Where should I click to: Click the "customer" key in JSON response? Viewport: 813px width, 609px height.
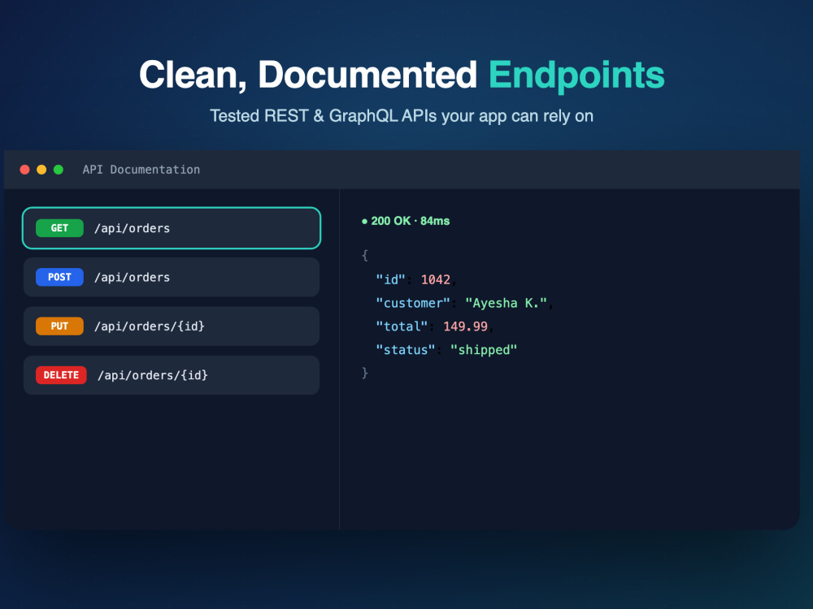(x=413, y=303)
